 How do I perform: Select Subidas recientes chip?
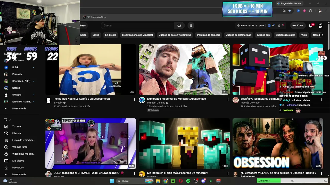click(x=285, y=35)
